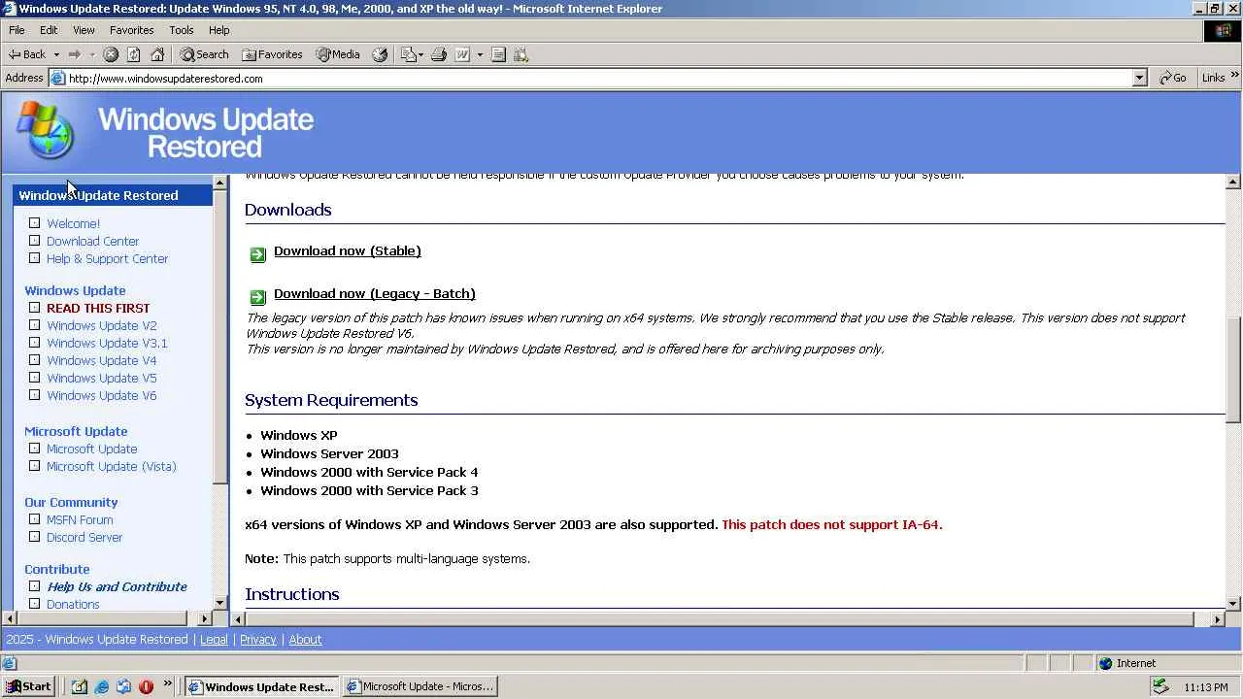1243x699 pixels.
Task: Open the Forward history dropdown arrow
Action: coord(92,54)
